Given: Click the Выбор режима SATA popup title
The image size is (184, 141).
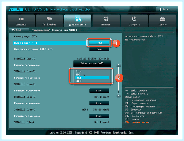Looking at the screenshot, I should (92, 63).
